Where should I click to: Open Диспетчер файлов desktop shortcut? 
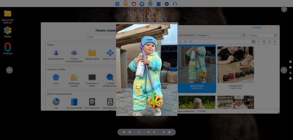8,17
